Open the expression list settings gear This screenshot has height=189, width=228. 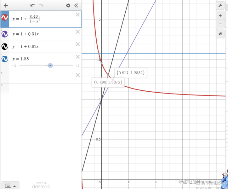(68, 6)
